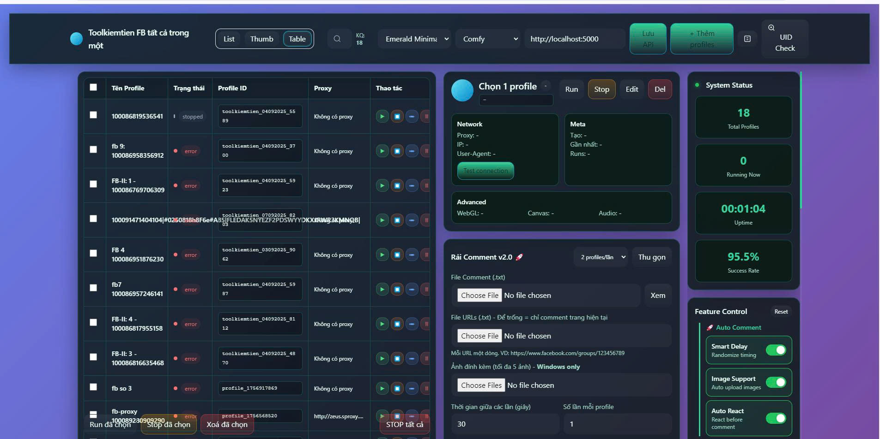
Task: Click the localhost API URL input field
Action: coord(574,39)
